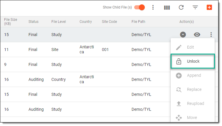This screenshot has height=126, width=222.
Task: Sort by Country column header
Action: click(86, 22)
